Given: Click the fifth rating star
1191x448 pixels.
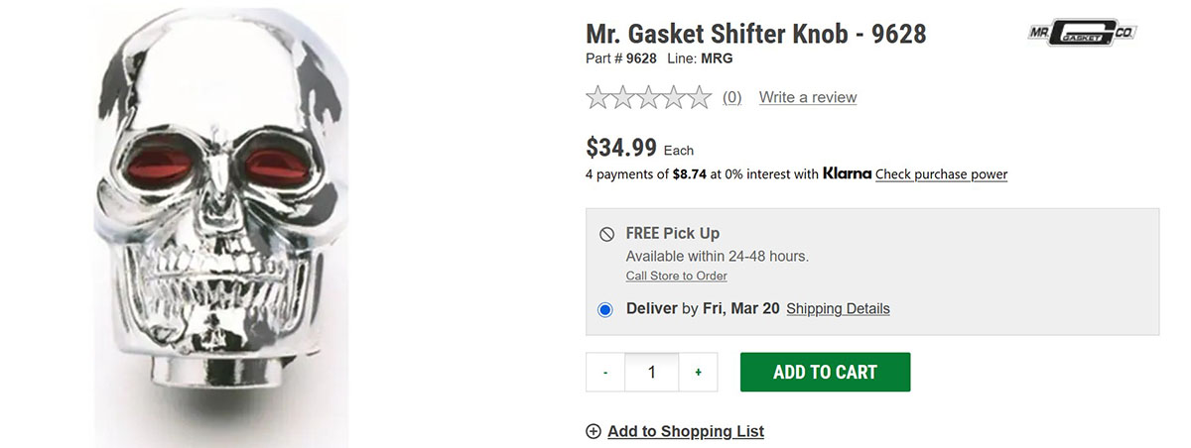Looking at the screenshot, I should pyautogui.click(x=700, y=97).
